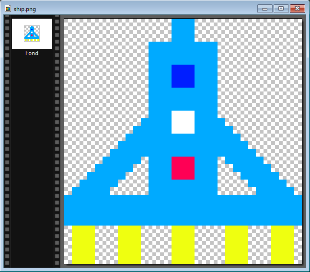Click the center yellow thruster bar
Screen dimensions: 310x272
pyautogui.click(x=183, y=244)
